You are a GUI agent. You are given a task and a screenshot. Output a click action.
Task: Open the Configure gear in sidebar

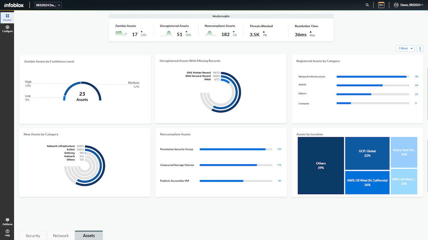tap(7, 28)
